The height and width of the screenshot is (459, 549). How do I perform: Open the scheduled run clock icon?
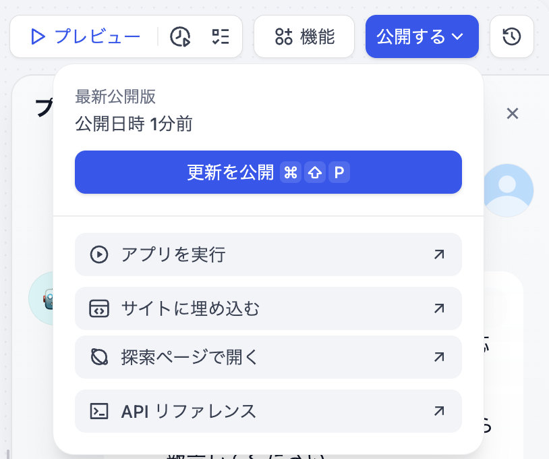pos(180,36)
